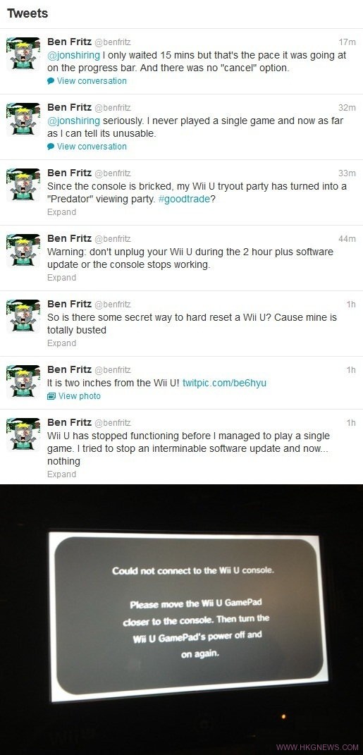Open the 44m timestamp link
Screen dimensions: 363x755
[x=347, y=239]
